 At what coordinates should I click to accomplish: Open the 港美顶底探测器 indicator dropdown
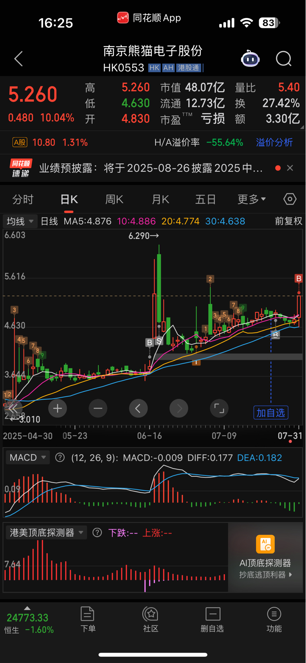(x=46, y=533)
